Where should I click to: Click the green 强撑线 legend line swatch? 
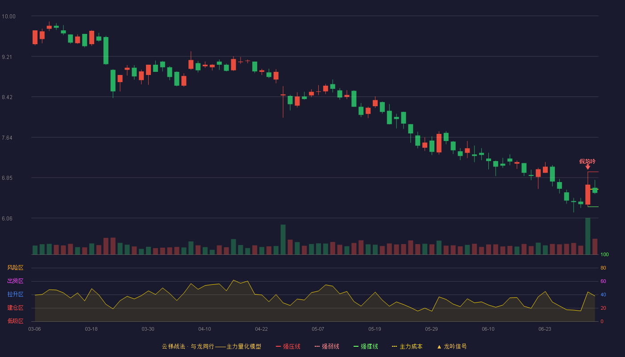click(x=356, y=347)
